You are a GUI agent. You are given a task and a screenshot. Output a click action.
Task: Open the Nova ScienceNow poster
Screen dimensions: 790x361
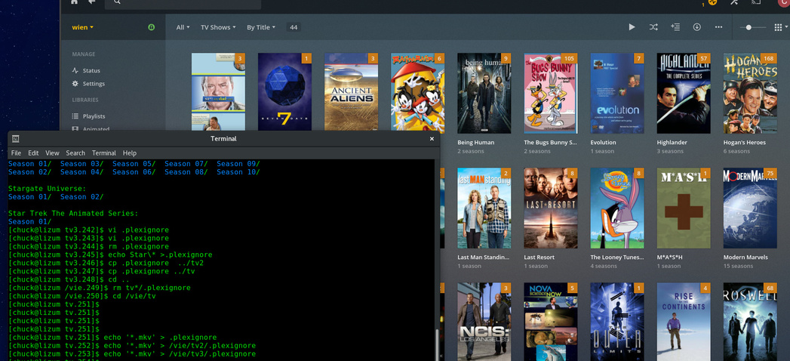pos(551,322)
